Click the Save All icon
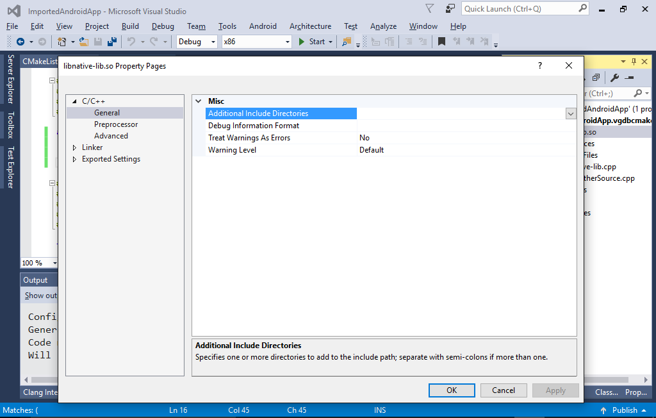Image resolution: width=656 pixels, height=418 pixels. (x=112, y=42)
